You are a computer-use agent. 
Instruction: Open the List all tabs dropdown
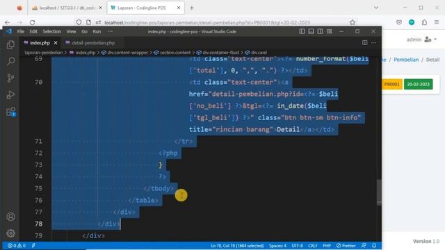[376, 8]
